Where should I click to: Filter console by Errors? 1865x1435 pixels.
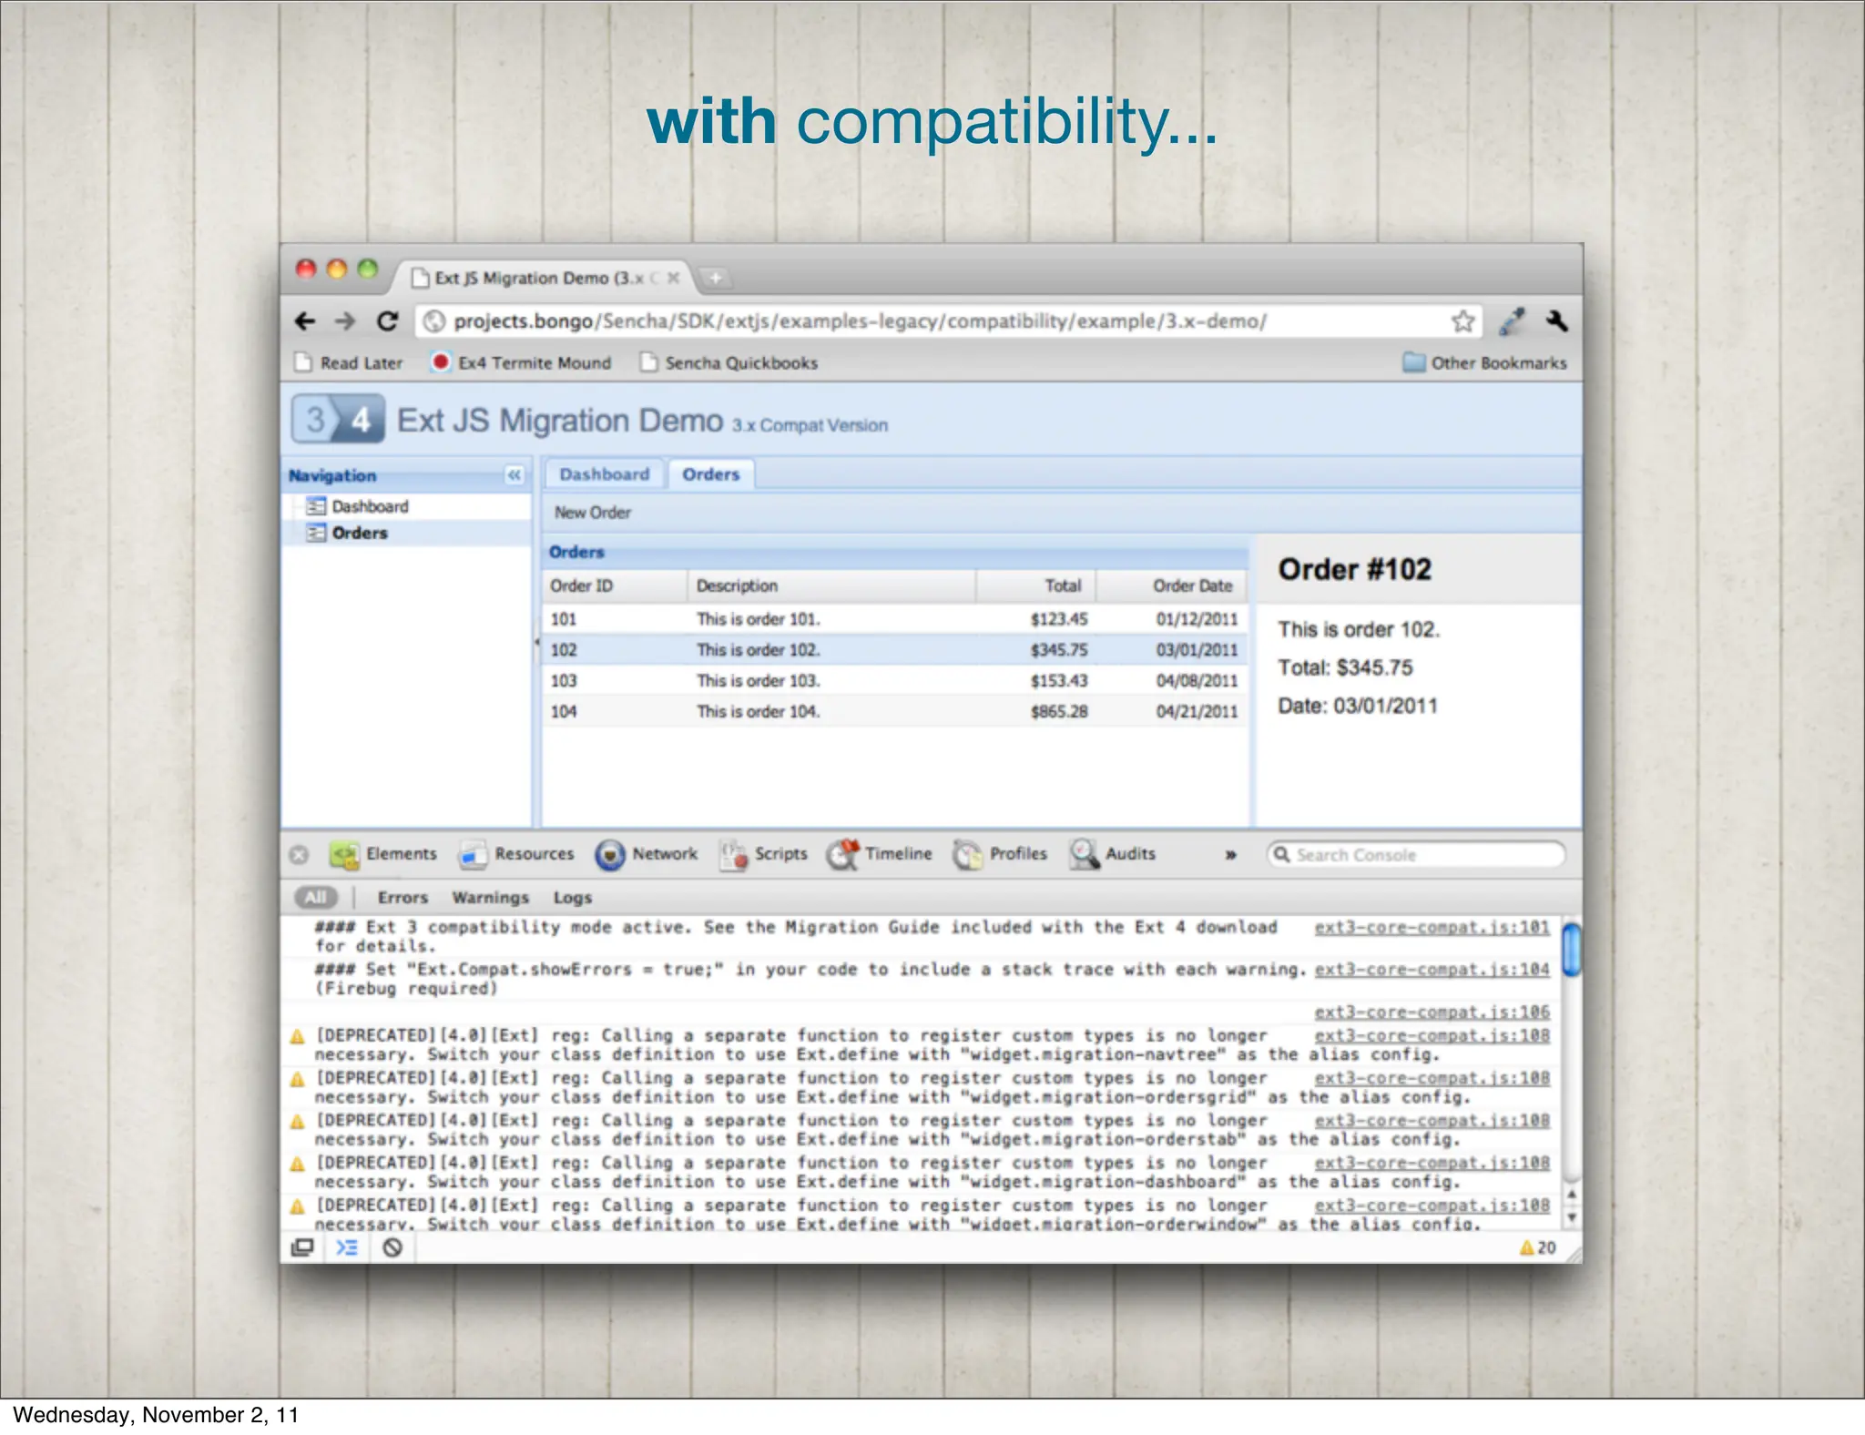coord(403,898)
